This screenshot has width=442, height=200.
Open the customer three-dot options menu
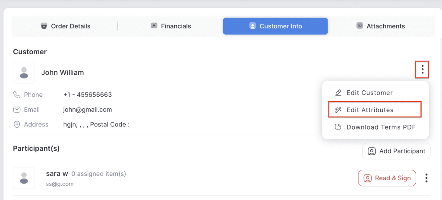click(x=423, y=69)
